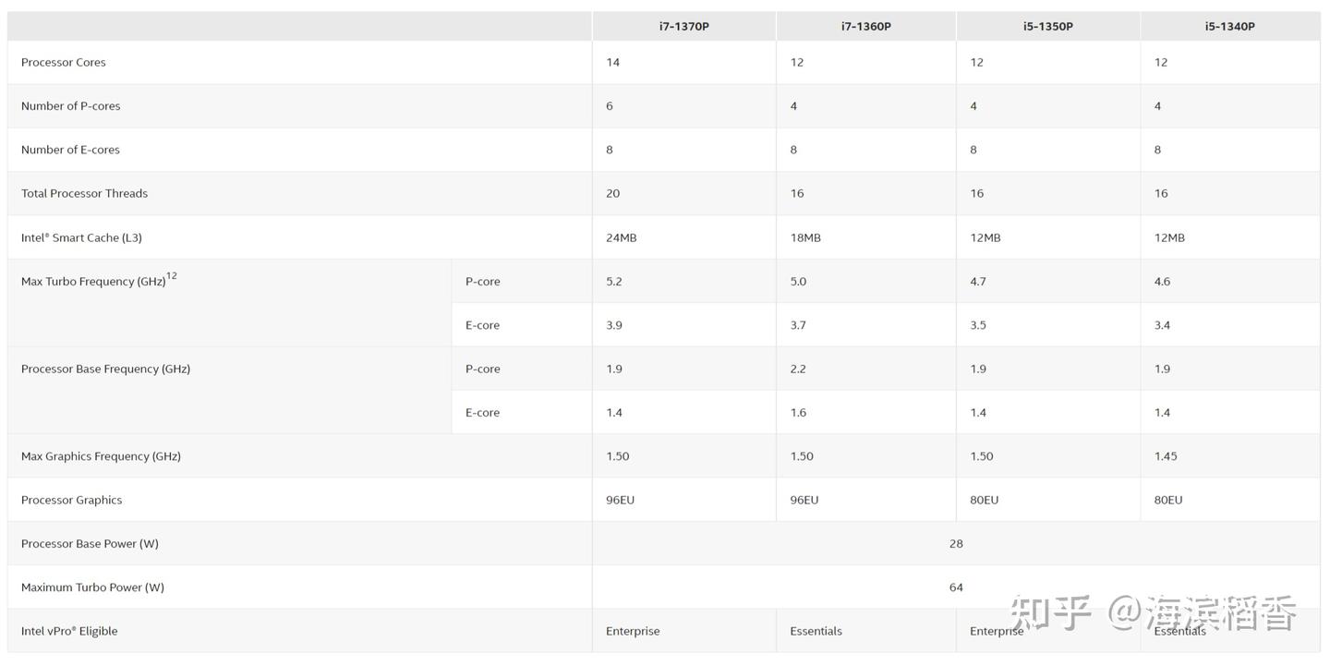Select the i7-1360P column header
The image size is (1330, 666).
click(865, 27)
